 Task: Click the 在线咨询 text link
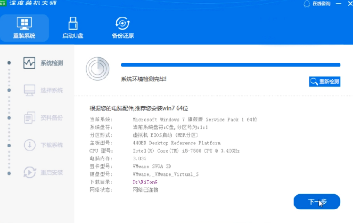pos(321,4)
